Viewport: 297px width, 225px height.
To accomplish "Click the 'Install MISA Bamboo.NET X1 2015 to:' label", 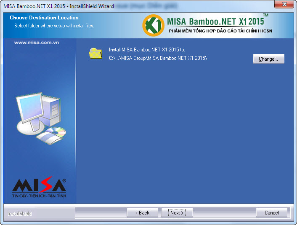I will pyautogui.click(x=147, y=50).
